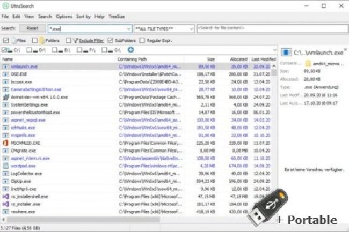The image size is (349, 232).
Task: Click the 565,78 KB size cell
Action: click(206, 97)
